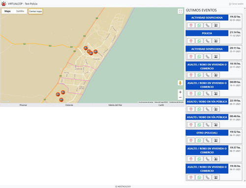Open the Condiciones del Servicio map link

click(176, 102)
